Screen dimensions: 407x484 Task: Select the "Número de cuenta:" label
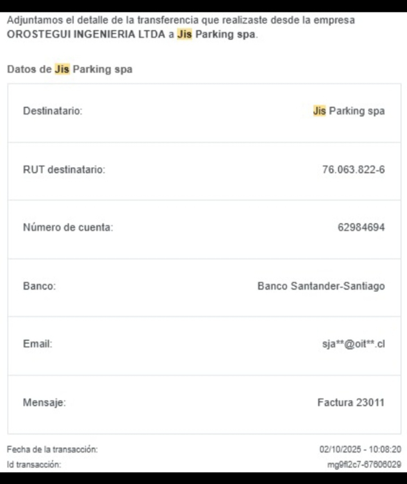(x=68, y=228)
